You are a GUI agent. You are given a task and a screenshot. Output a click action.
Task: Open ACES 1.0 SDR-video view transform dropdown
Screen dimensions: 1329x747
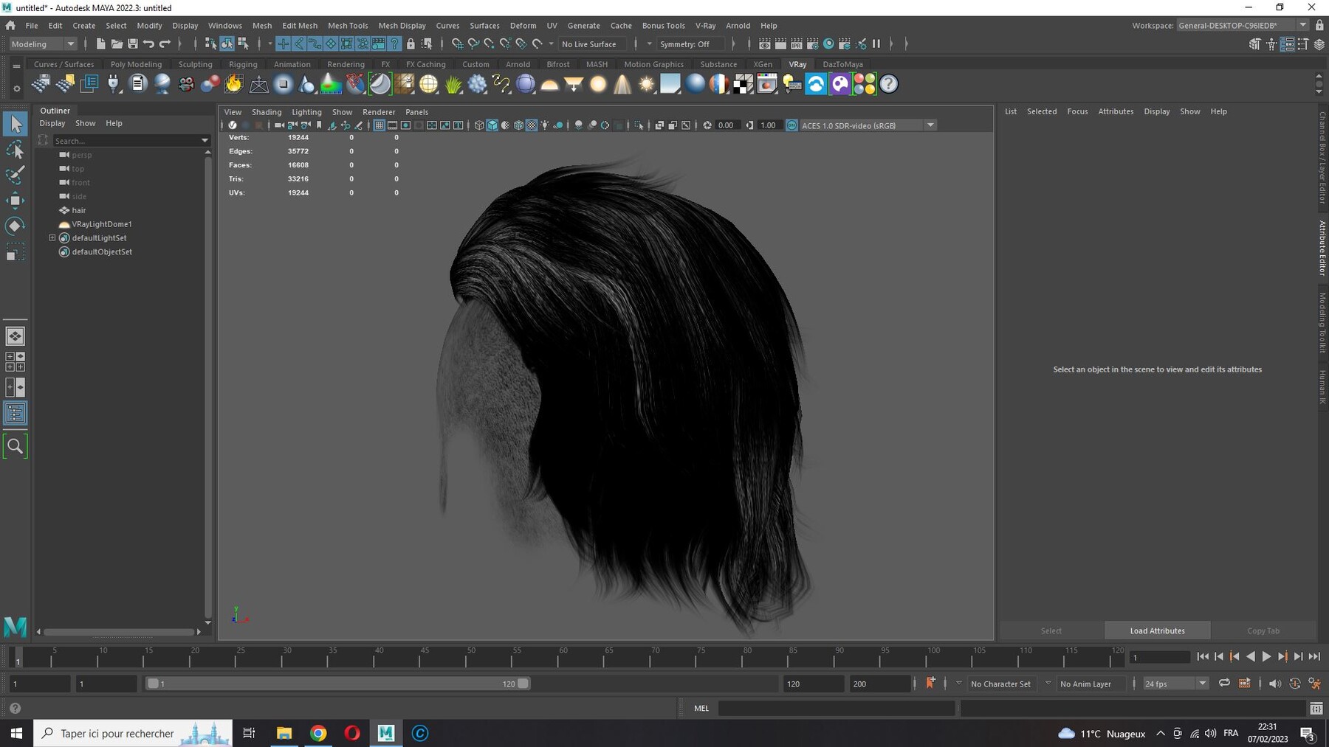pos(868,125)
